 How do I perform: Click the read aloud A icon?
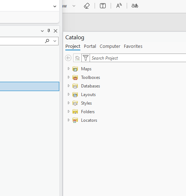coord(119,6)
